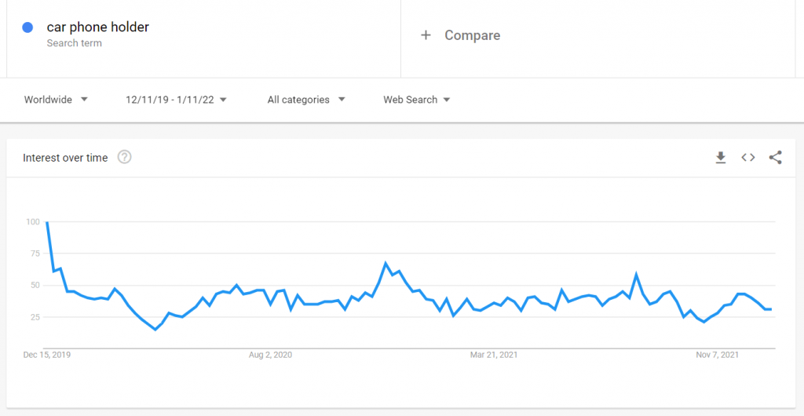Screen dimensions: 804x416
Task: Expand the Web Search type dropdown
Action: click(x=416, y=100)
